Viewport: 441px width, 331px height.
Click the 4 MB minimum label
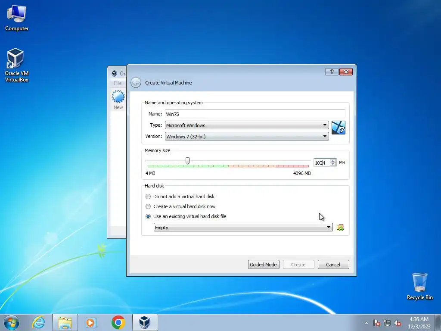pyautogui.click(x=150, y=173)
